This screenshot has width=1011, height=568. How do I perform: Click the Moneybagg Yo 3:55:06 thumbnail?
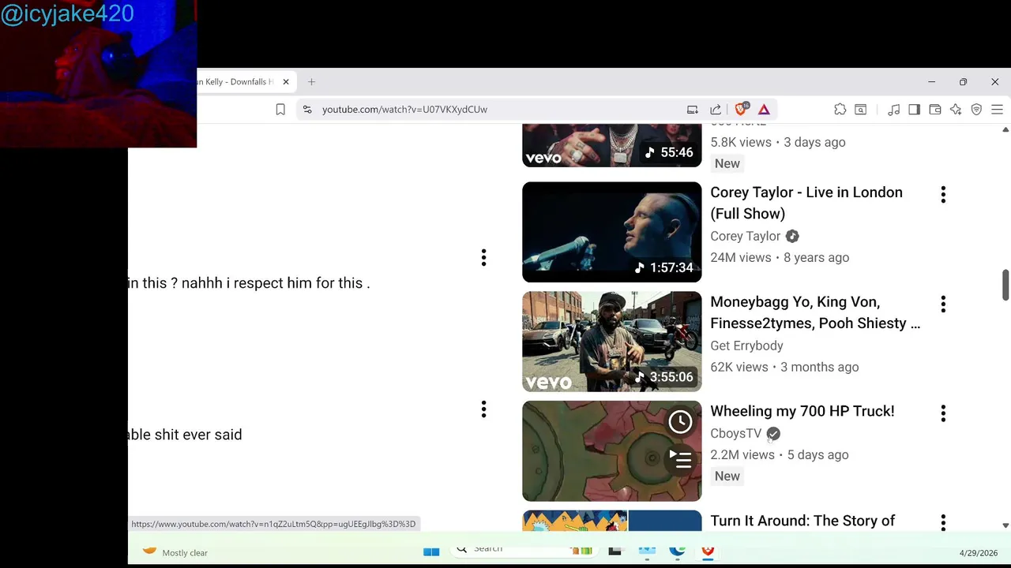[x=611, y=342]
